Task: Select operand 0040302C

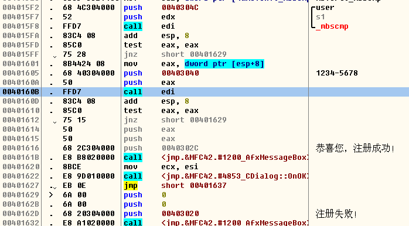Action: pyautogui.click(x=180, y=148)
